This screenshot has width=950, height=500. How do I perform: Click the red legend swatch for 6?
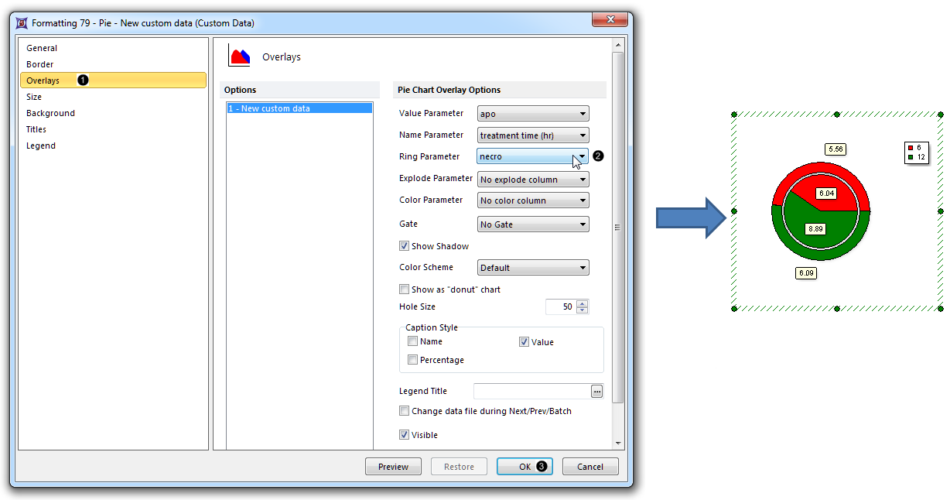coord(911,147)
